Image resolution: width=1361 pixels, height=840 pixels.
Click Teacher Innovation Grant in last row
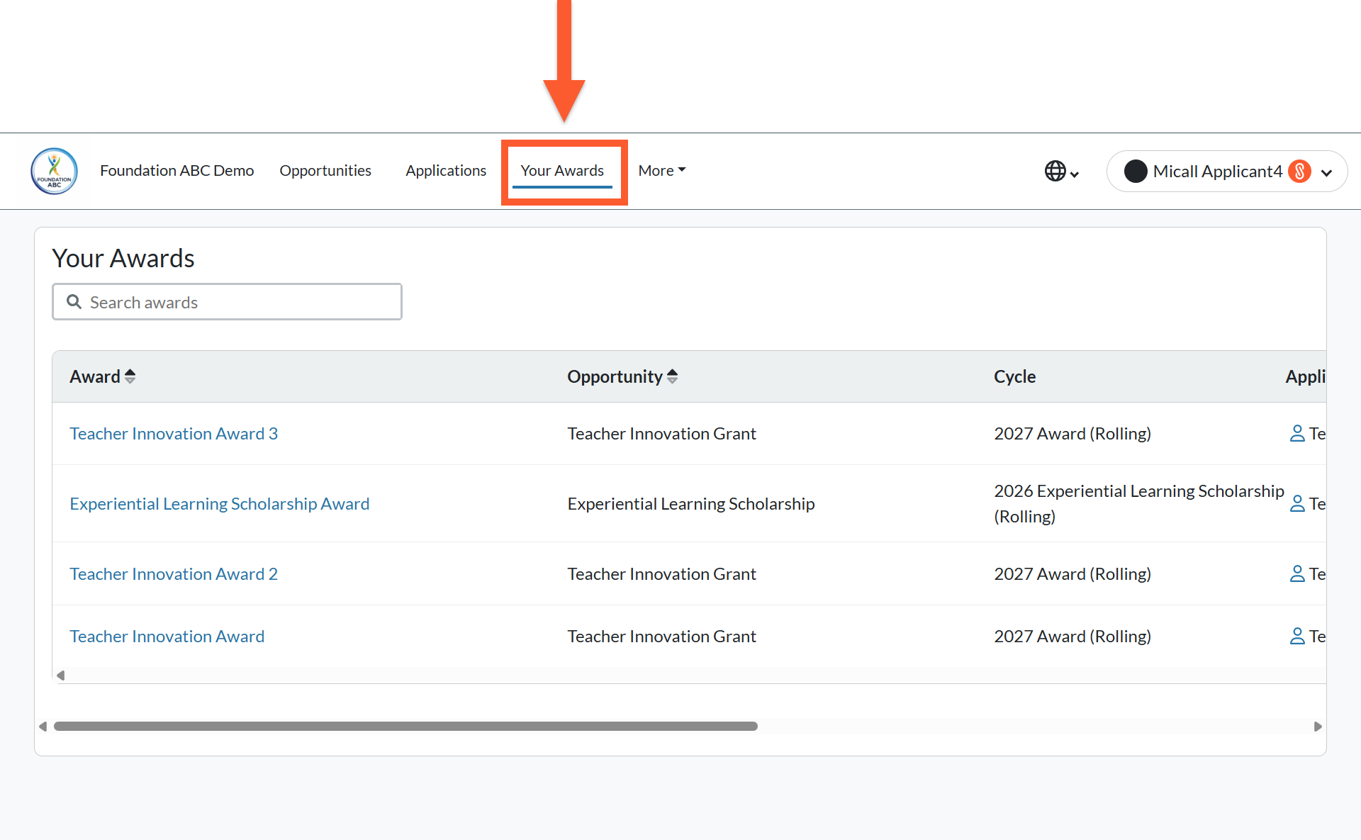coord(661,636)
